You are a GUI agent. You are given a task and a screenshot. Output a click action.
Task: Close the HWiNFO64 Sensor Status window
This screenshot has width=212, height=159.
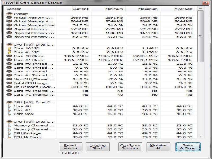click(205, 3)
